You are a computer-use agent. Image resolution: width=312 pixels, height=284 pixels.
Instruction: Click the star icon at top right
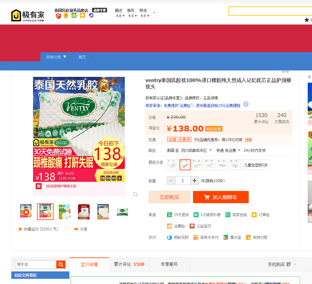(x=306, y=20)
